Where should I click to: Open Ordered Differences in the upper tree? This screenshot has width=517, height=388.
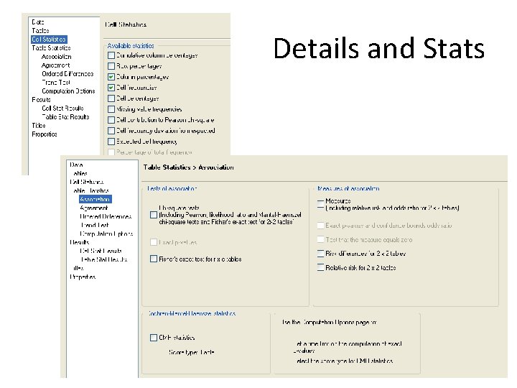pos(67,73)
